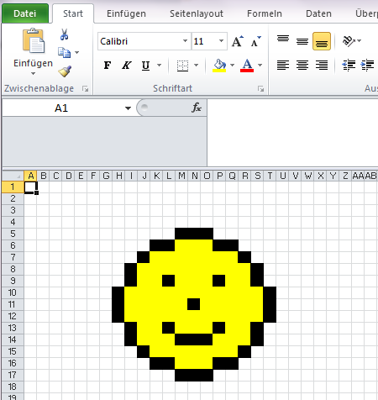Viewport: 378px width, 400px height.
Task: Select the active cell A1
Action: pos(30,187)
